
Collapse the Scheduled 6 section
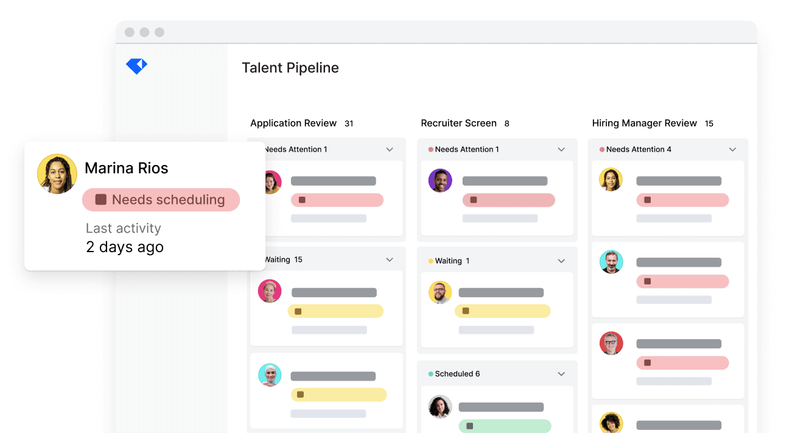561,373
